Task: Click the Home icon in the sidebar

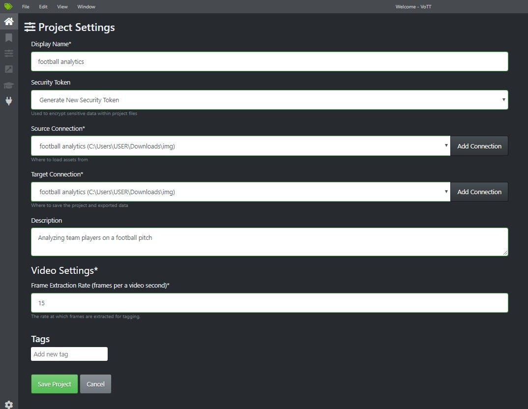Action: 8,21
